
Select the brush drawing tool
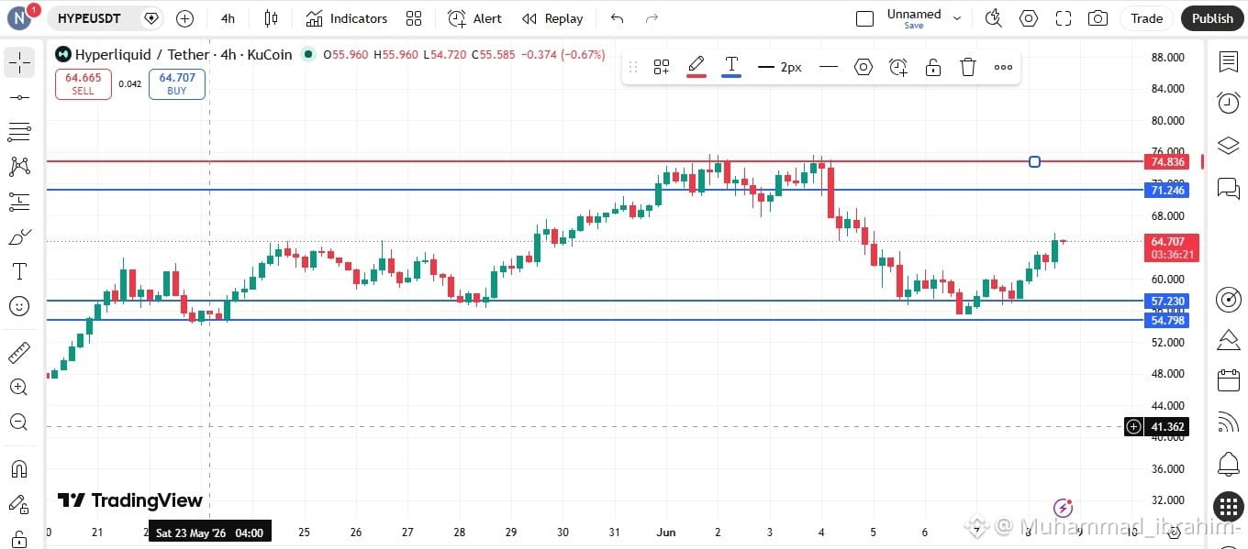(x=18, y=236)
